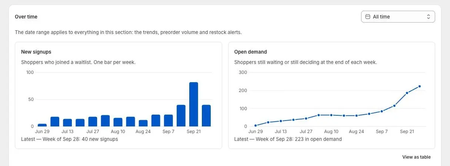Click the 100 y-axis label in Open demand

point(243,108)
